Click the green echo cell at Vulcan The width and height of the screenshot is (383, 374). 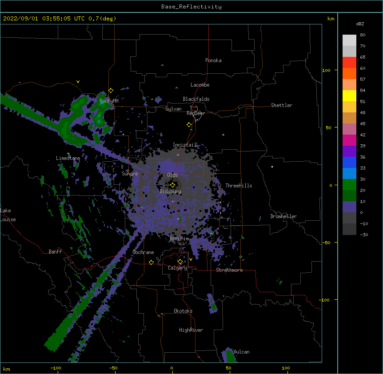click(230, 356)
